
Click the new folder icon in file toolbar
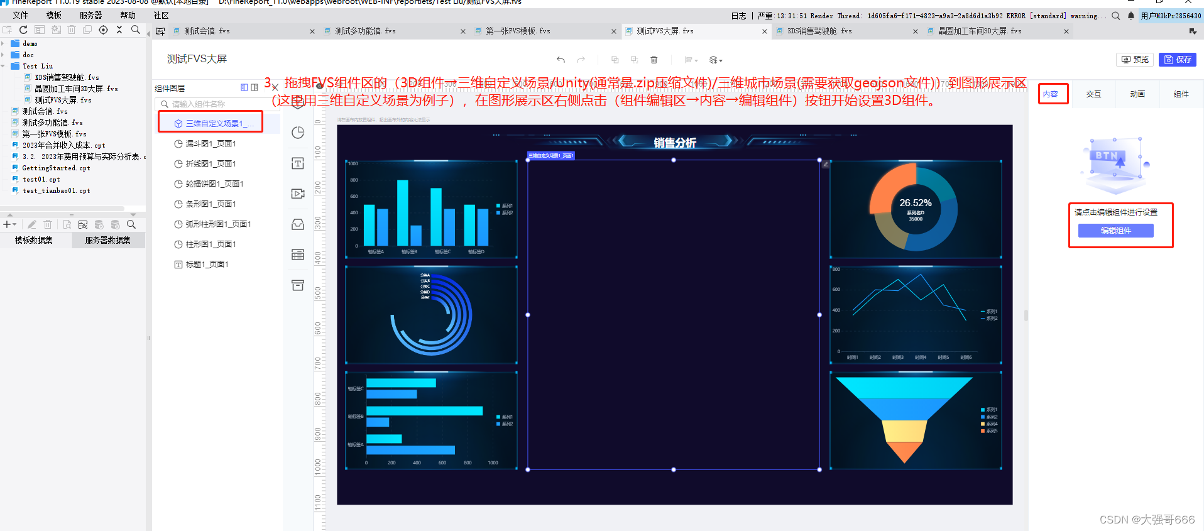tap(7, 30)
